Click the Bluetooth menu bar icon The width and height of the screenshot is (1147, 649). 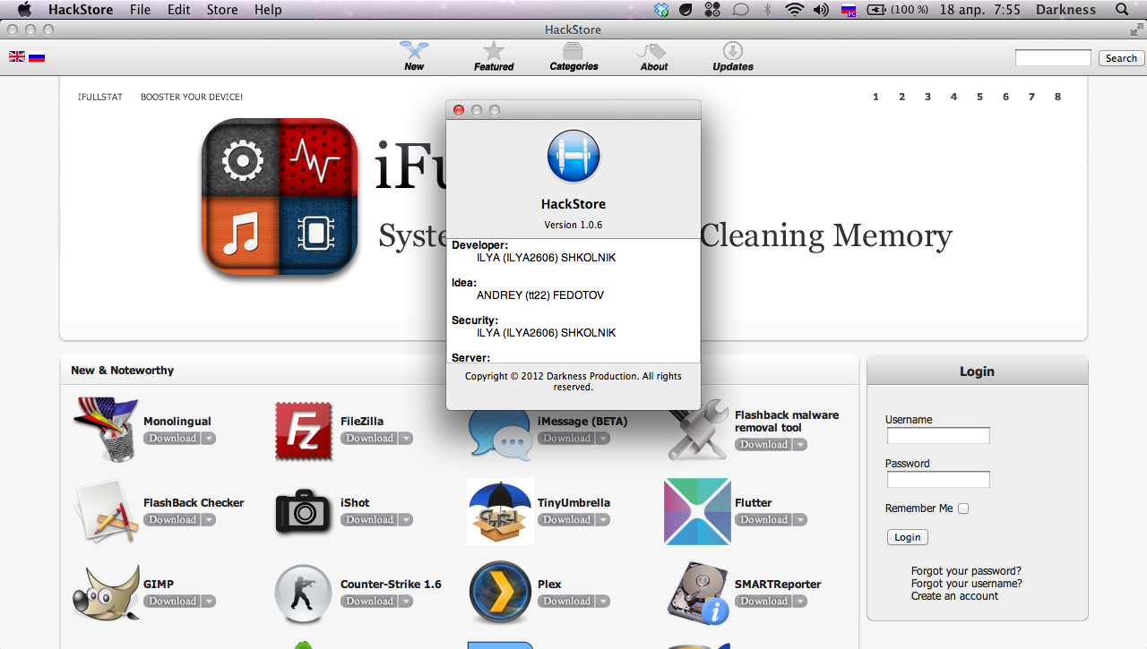[x=767, y=10]
